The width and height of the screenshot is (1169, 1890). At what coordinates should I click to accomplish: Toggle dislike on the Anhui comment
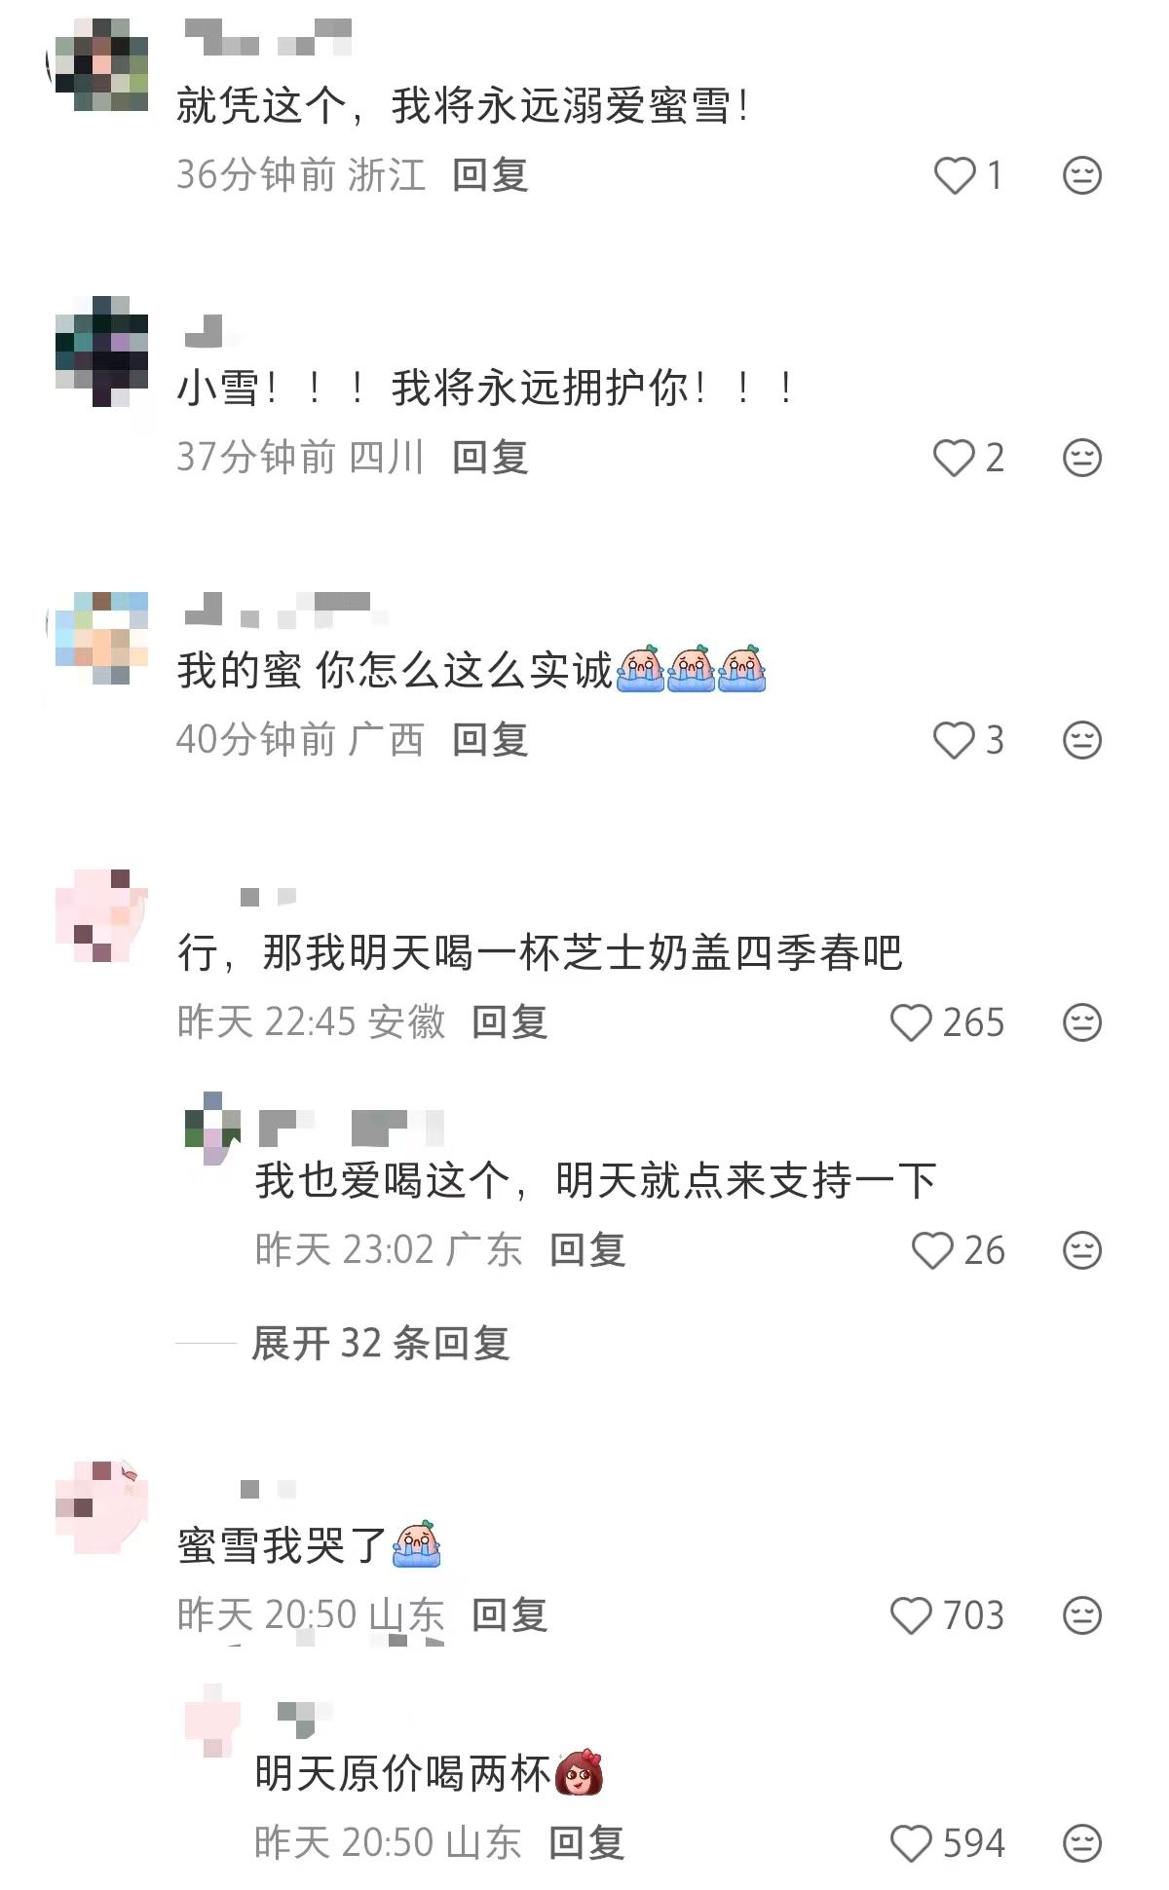[1081, 1022]
